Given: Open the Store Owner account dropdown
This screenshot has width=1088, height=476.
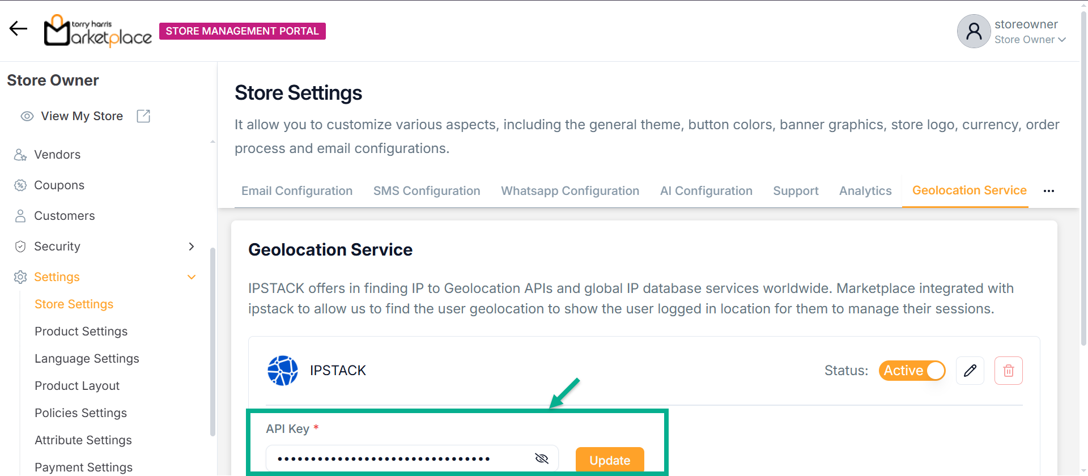Looking at the screenshot, I should click(x=1030, y=40).
